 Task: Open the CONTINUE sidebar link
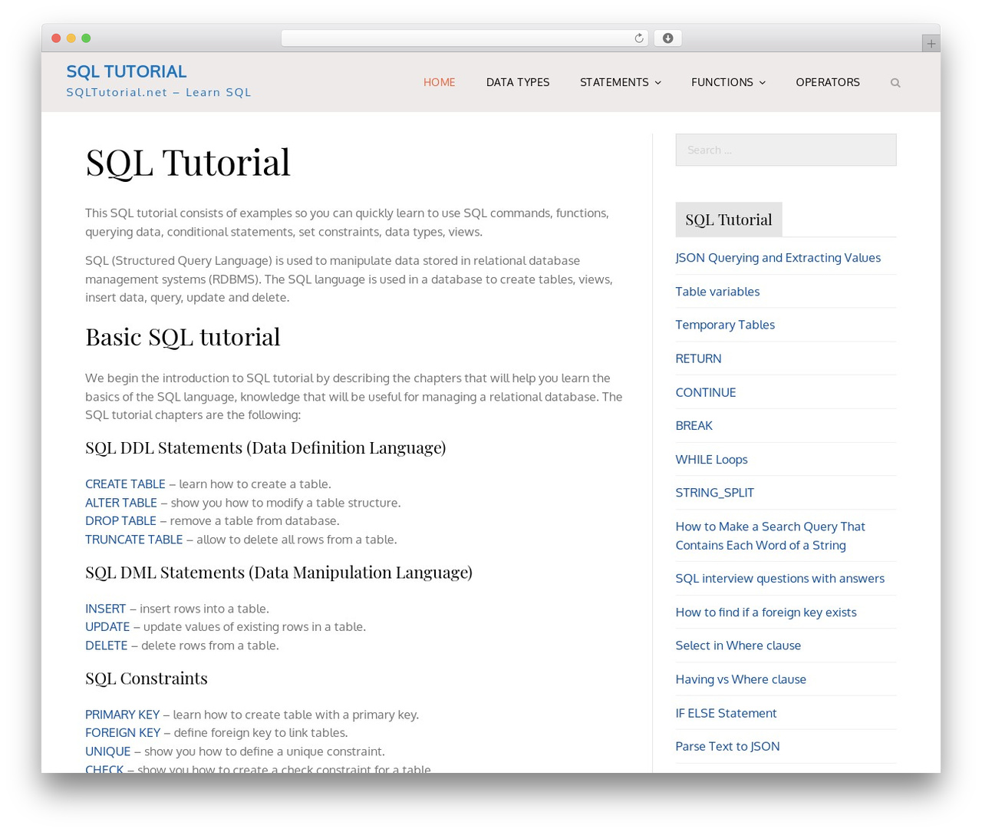(x=706, y=392)
